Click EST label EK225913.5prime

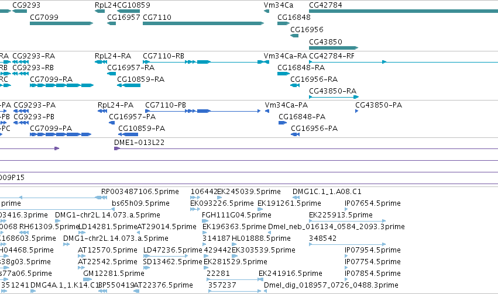pyautogui.click(x=341, y=215)
